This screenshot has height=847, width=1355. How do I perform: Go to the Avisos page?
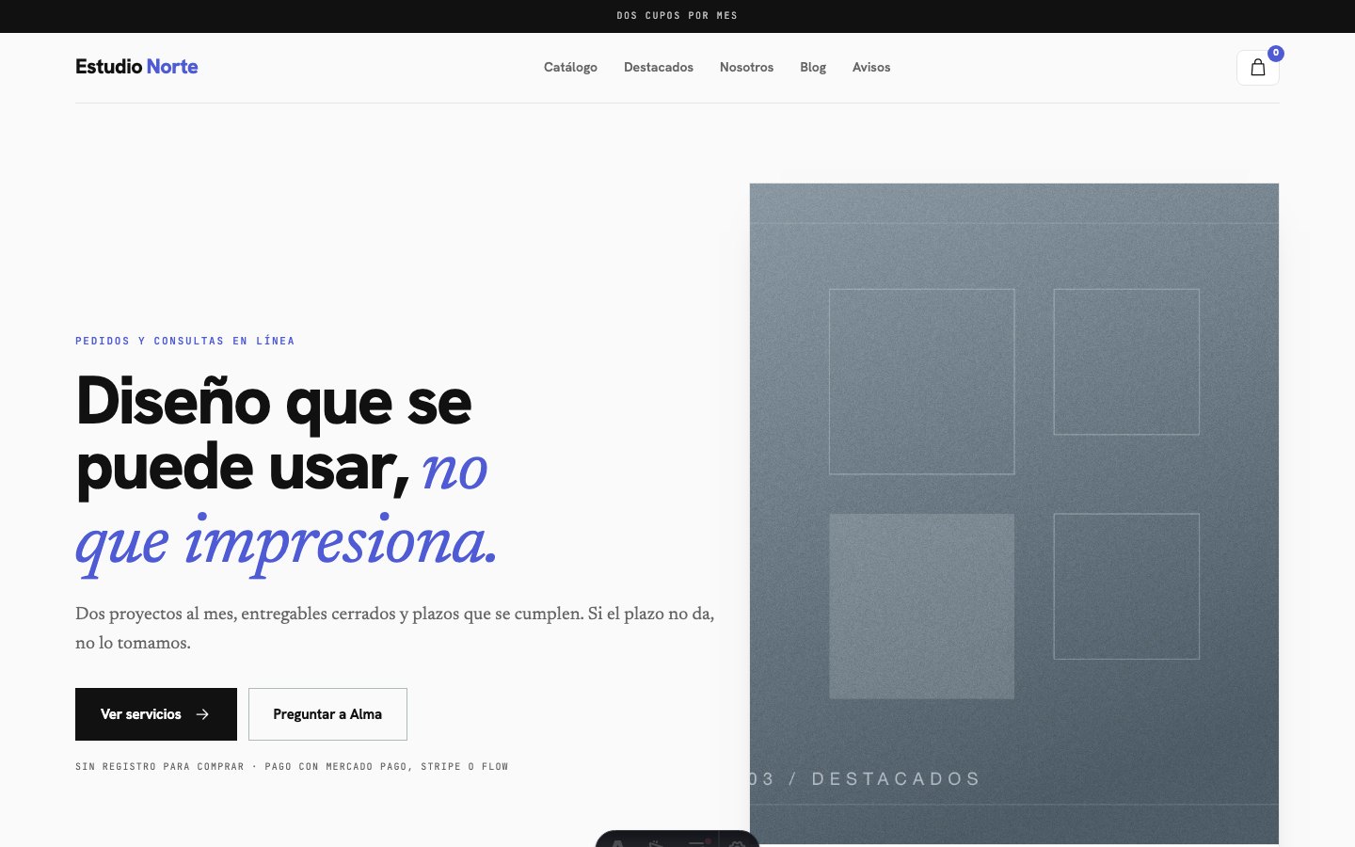[x=871, y=67]
